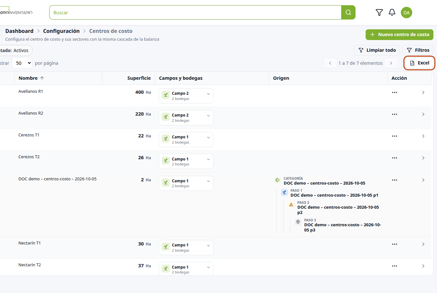Image resolution: width=437 pixels, height=293 pixels.
Task: Open three-dot actions for Avellanos R2
Action: click(x=395, y=114)
